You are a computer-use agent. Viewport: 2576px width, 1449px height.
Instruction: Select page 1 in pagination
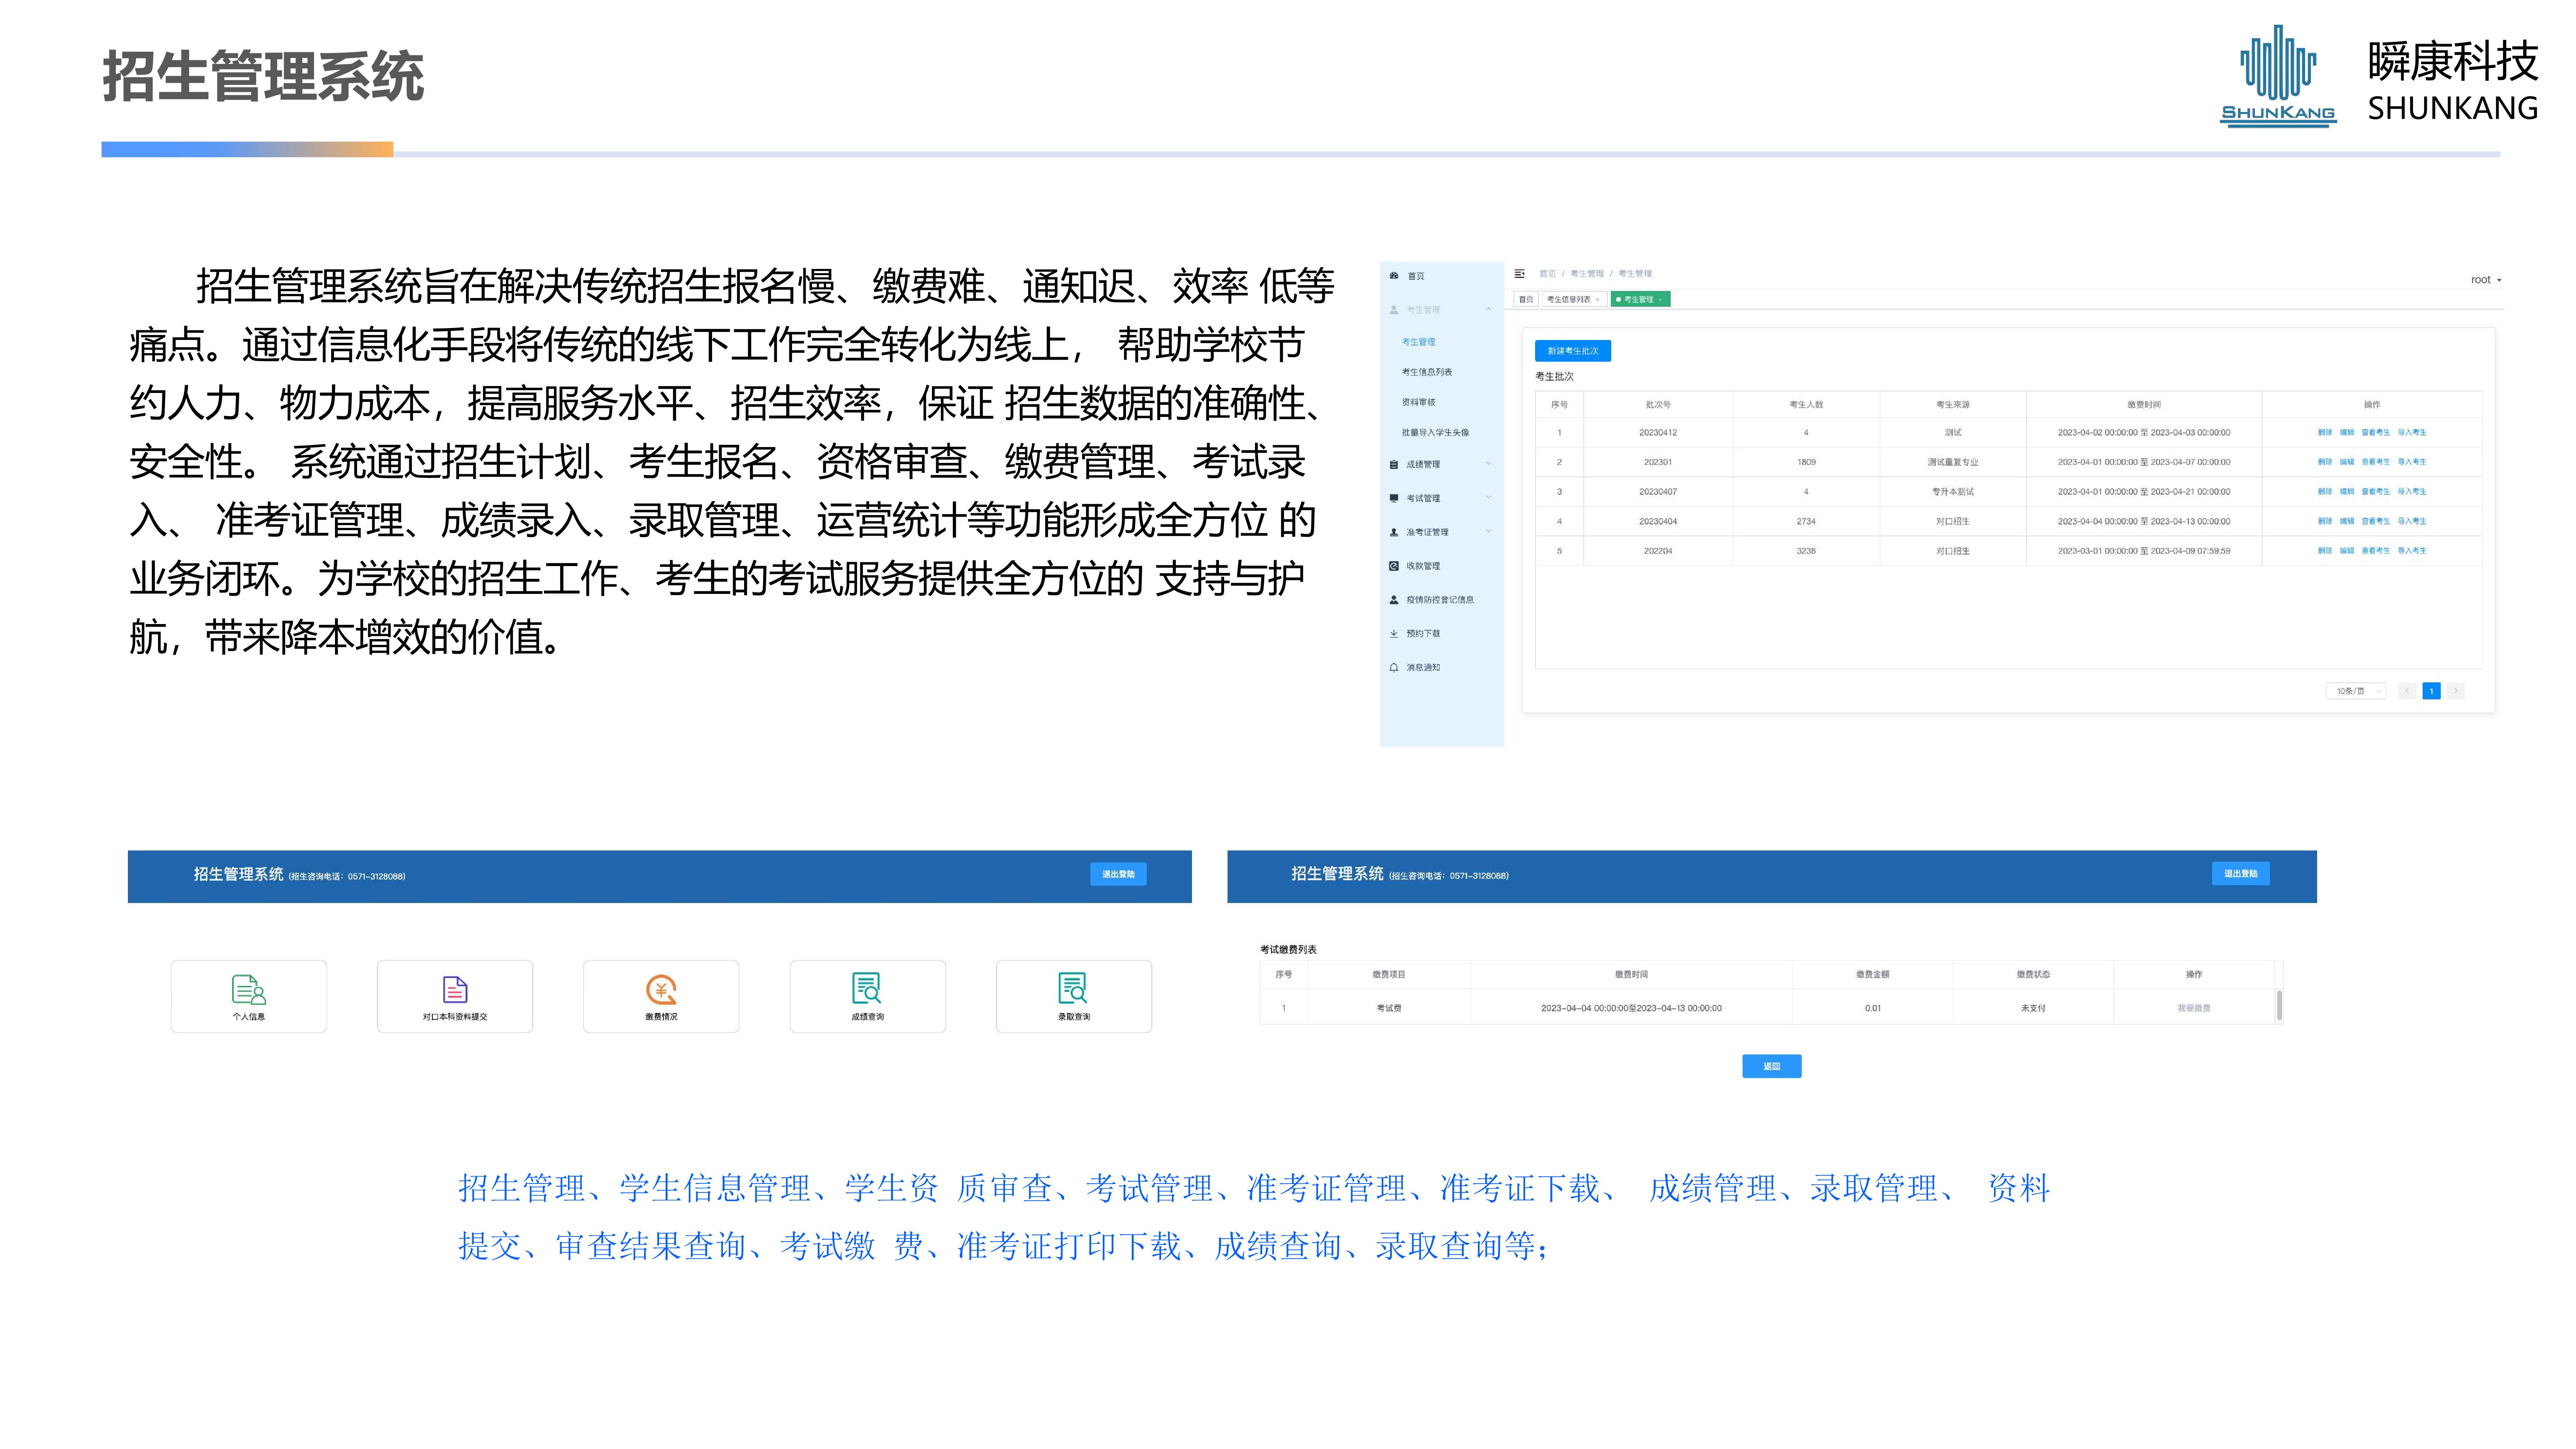[x=2432, y=691]
